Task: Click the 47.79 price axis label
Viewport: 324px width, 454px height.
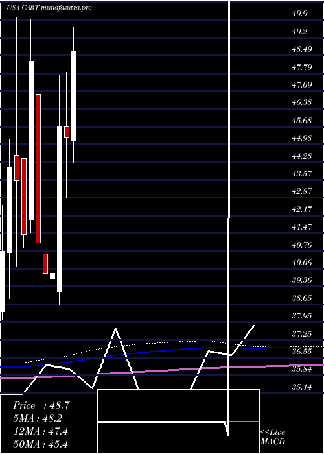Action: pos(302,67)
